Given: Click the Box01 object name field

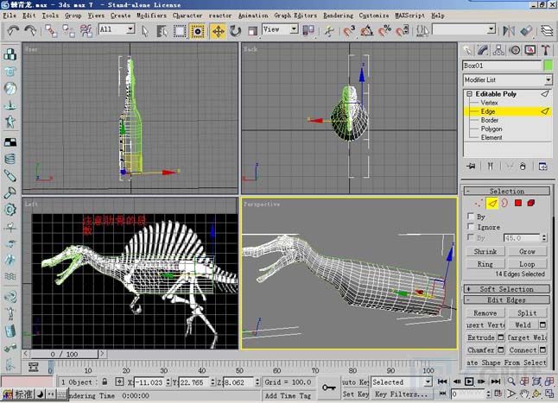Looking at the screenshot, I should pyautogui.click(x=502, y=66).
